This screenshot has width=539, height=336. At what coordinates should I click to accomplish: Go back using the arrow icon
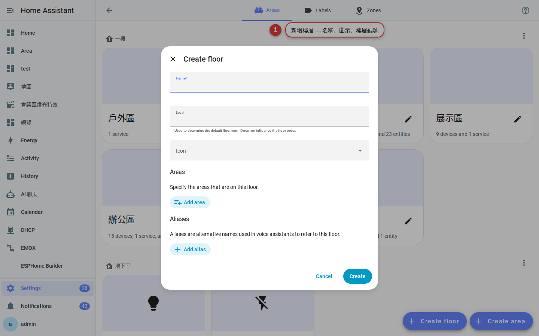[109, 10]
